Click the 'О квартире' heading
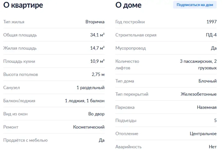The width and height of the screenshot is (224, 151). point(23,5)
